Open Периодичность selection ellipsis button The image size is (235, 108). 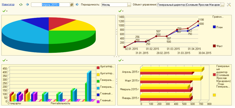click(x=129, y=5)
